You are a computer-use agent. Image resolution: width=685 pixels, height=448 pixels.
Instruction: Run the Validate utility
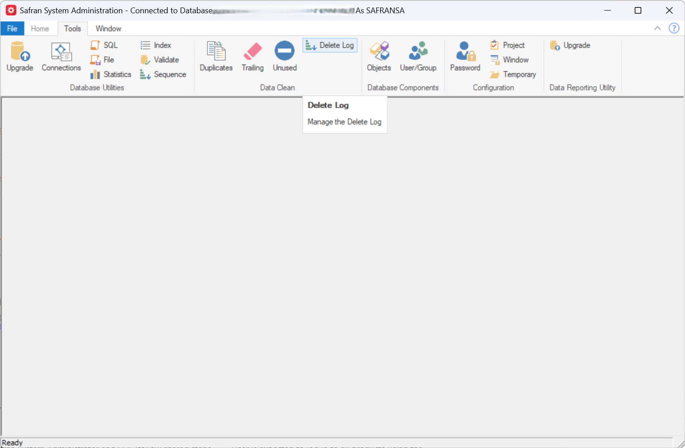pyautogui.click(x=161, y=60)
